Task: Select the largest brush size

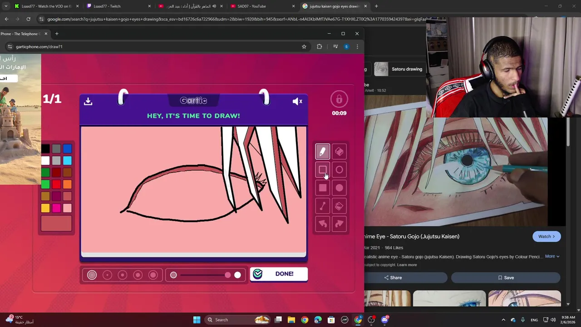Action: pyautogui.click(x=153, y=275)
